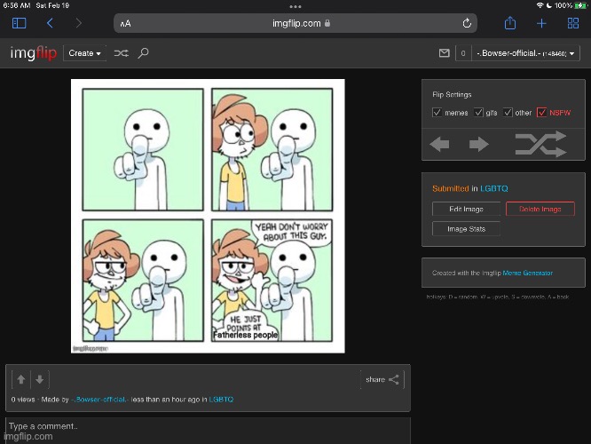The width and height of the screenshot is (591, 444).
Task: Upvote the meme with up arrow
Action: [21, 379]
